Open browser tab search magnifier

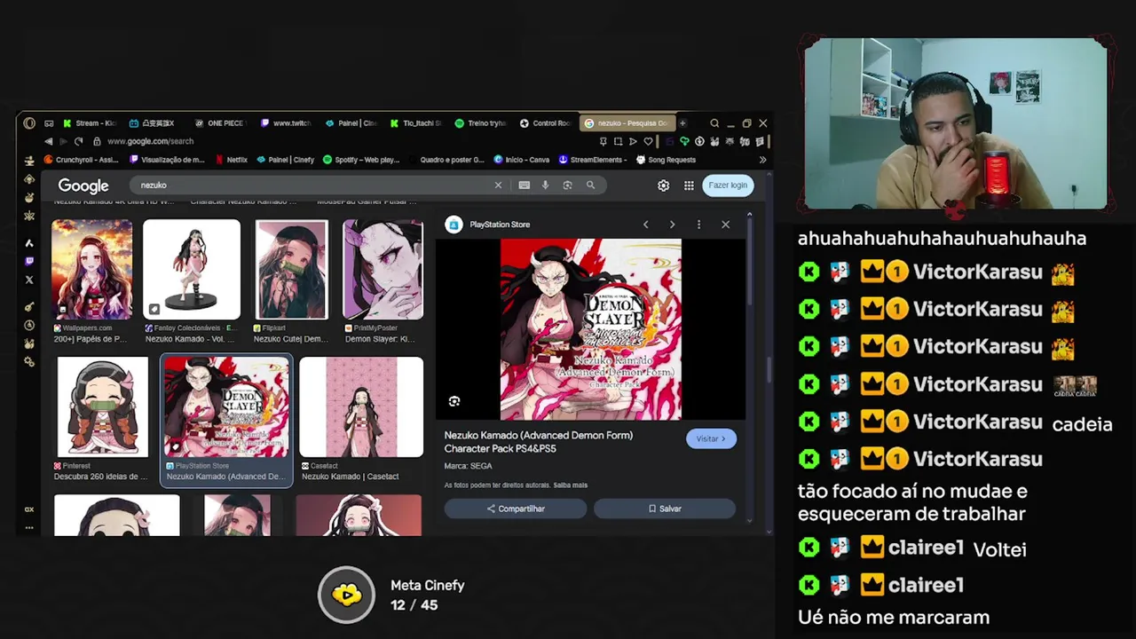pyautogui.click(x=714, y=123)
